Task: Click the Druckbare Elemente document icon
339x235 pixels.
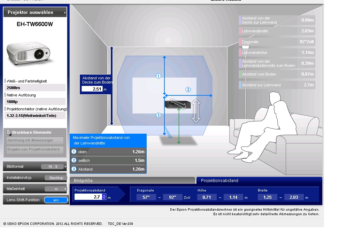Action: (x=9, y=132)
